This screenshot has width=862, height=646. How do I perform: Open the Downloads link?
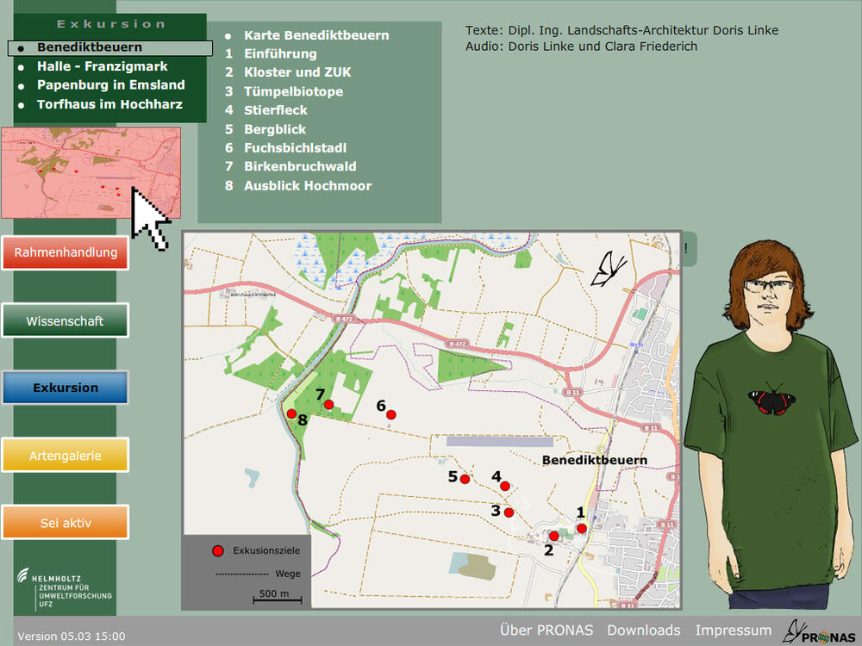644,630
